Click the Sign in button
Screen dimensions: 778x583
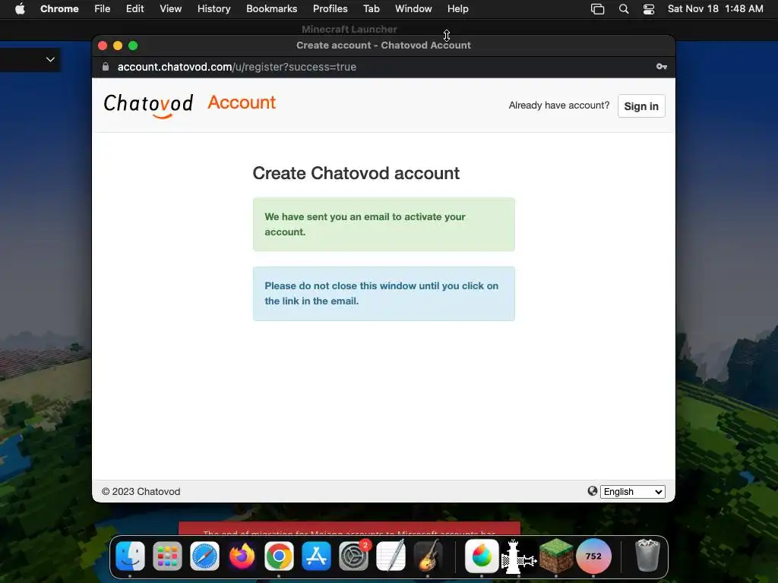(641, 106)
